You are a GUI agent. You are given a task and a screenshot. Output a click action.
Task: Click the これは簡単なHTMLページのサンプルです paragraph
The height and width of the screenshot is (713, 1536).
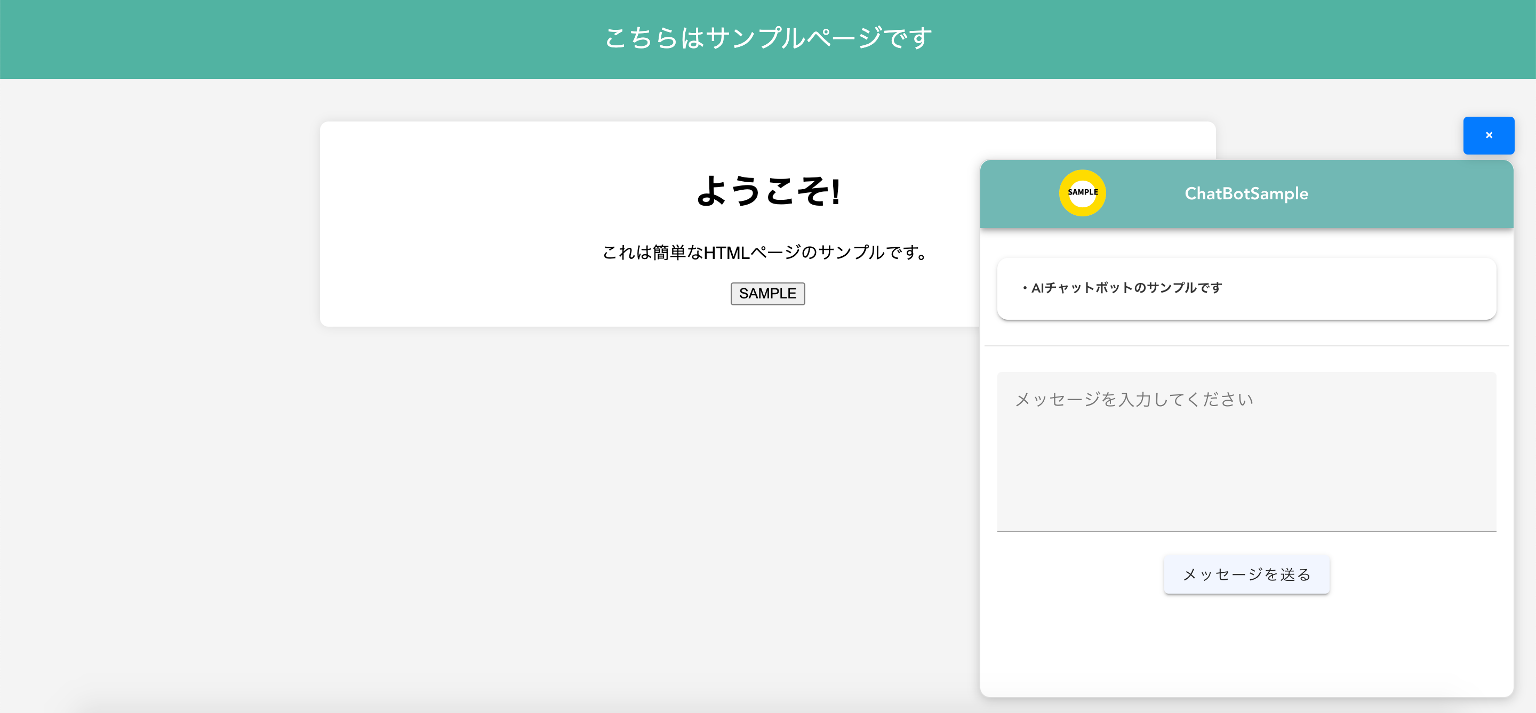[767, 253]
